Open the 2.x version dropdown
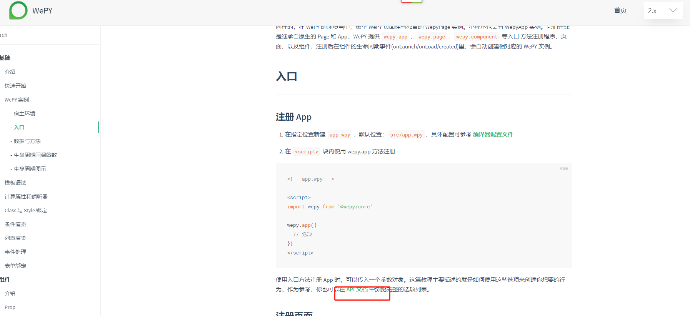This screenshot has width=690, height=316. tap(663, 11)
